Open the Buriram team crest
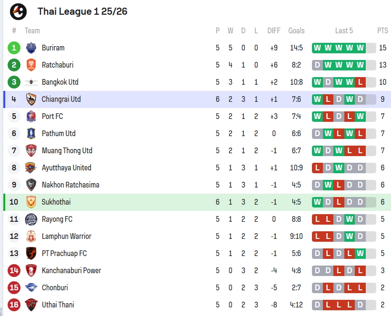Viewport: 391px width, 316px height. 31,48
